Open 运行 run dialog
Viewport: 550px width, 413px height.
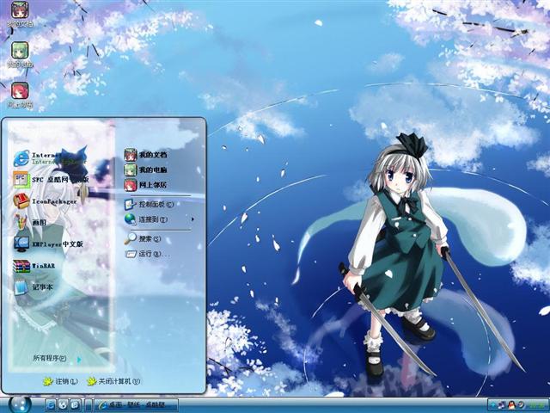[147, 254]
